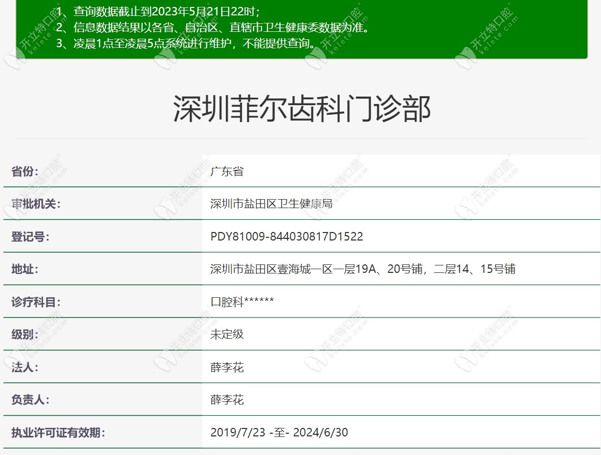Select the heading 深圳菲尔齿科门诊部

tap(302, 109)
